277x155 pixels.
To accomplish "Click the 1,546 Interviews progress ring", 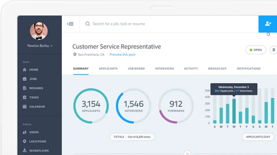I will pos(134,106).
